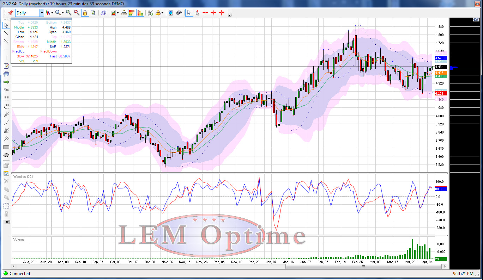The image size is (483, 280).
Task: Select the curved arc drawing tool
Action: pos(6,90)
